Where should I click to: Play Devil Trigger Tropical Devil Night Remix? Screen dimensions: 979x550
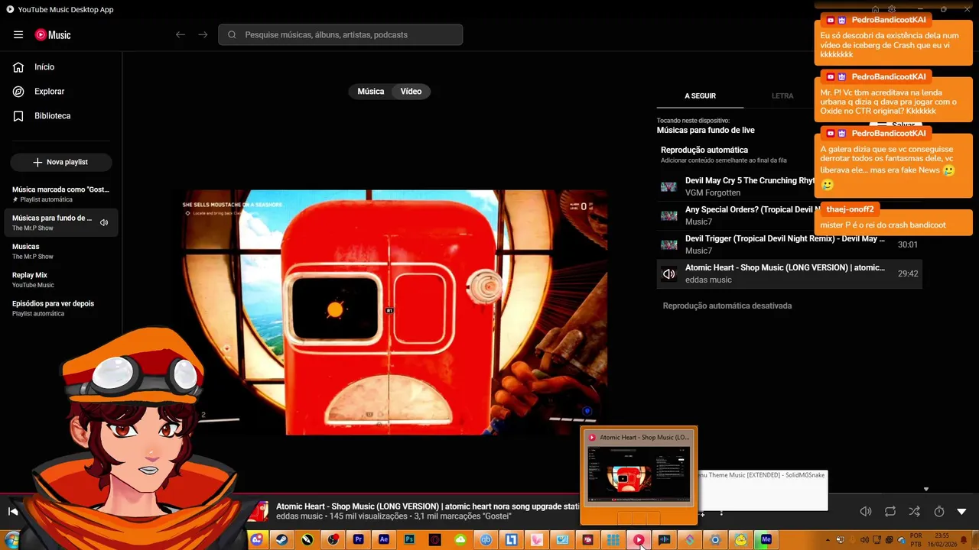[789, 244]
